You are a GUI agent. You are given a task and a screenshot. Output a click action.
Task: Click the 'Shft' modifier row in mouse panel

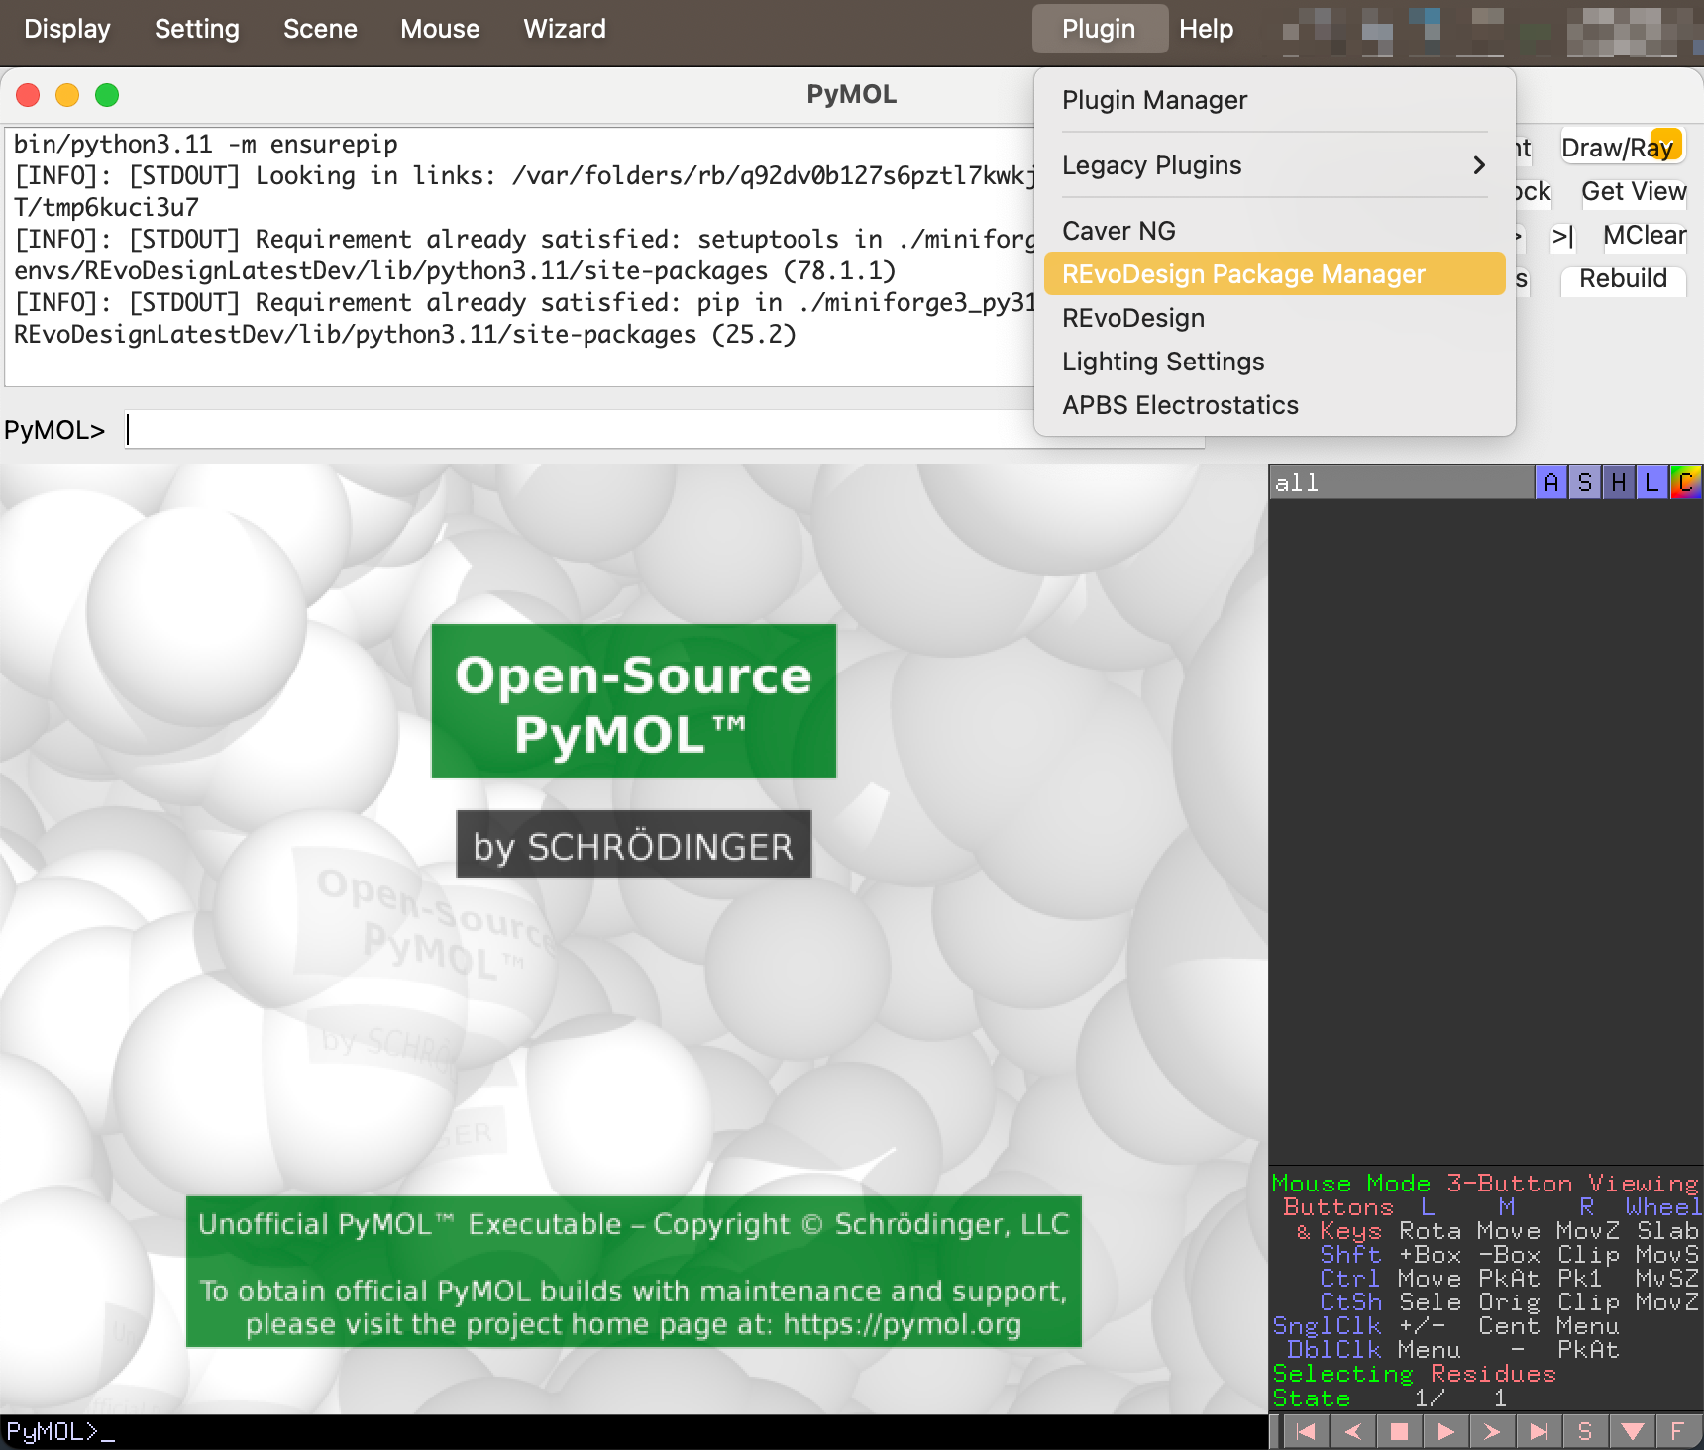pyautogui.click(x=1509, y=1255)
